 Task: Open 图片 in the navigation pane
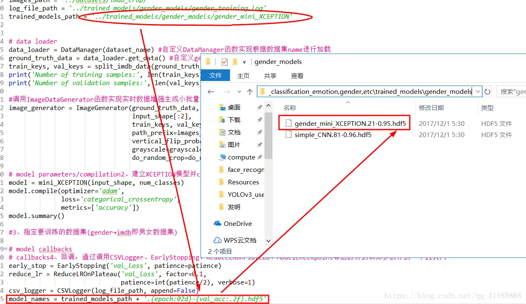tap(234, 145)
